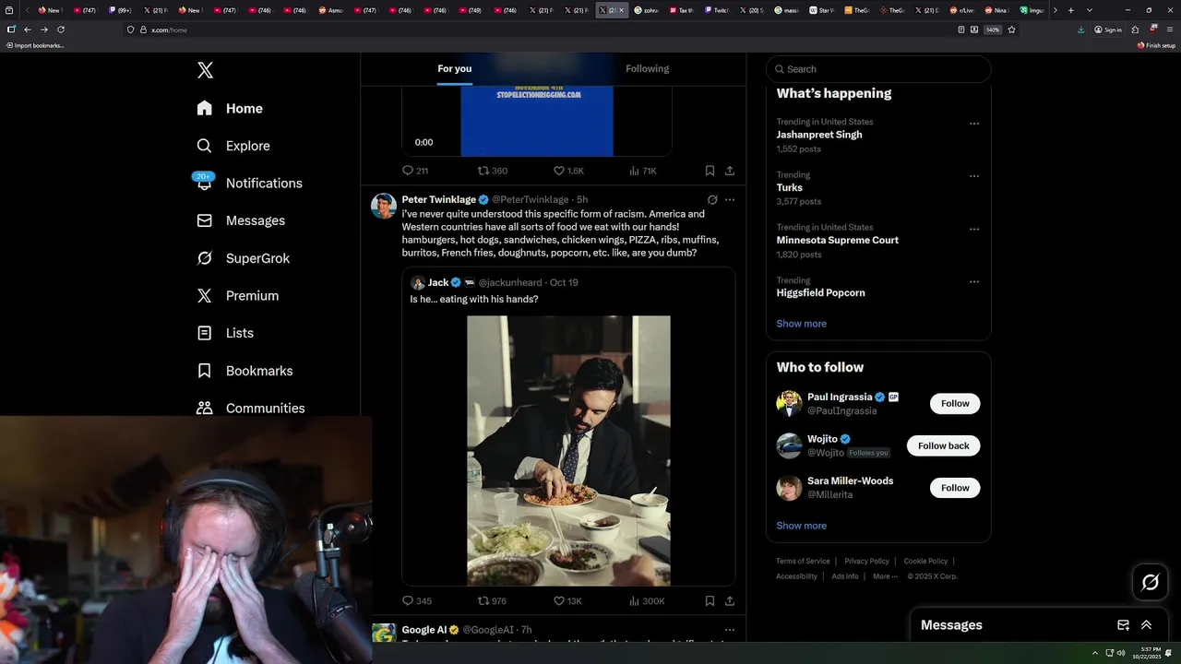View 71K views on video post
Image resolution: width=1181 pixels, height=664 pixels.
click(643, 171)
